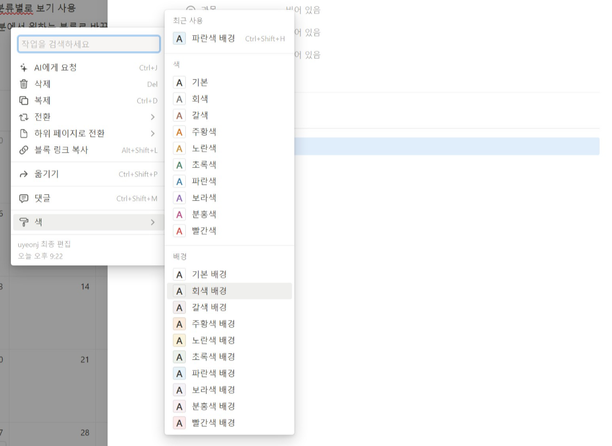Image resolution: width=612 pixels, height=446 pixels.
Task: Click calendar date 28
Action: pos(85,433)
